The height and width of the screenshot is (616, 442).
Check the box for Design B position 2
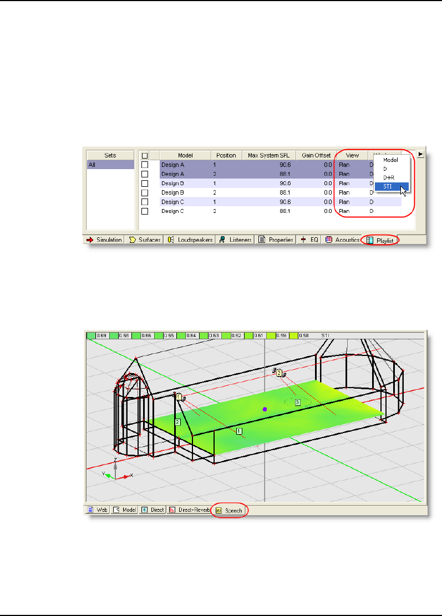(145, 193)
